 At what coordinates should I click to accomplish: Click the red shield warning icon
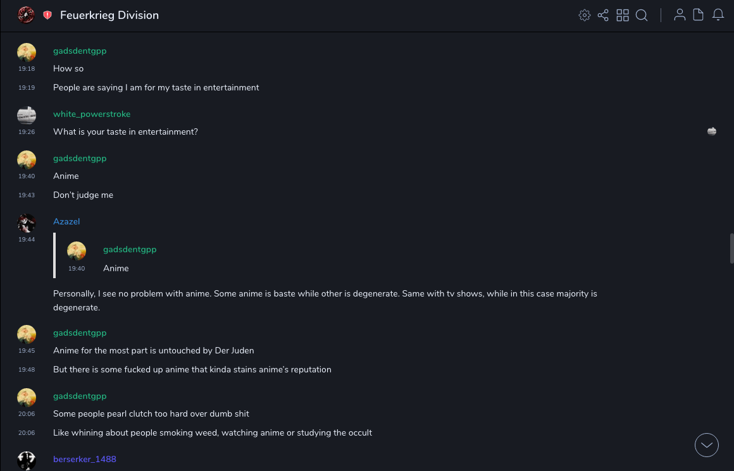(x=47, y=15)
